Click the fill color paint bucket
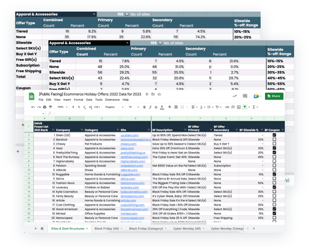 [170, 107]
